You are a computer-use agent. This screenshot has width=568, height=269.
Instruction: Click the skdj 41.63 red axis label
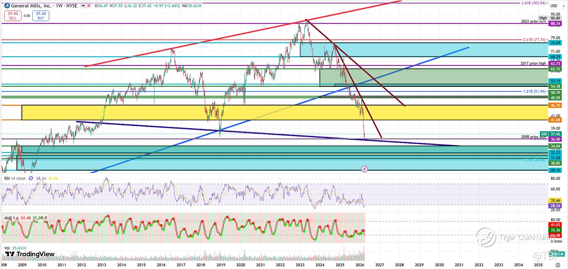pyautogui.click(x=555, y=225)
